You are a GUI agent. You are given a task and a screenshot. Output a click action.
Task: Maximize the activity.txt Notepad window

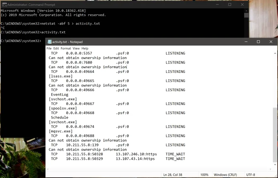pyautogui.click(x=258, y=42)
